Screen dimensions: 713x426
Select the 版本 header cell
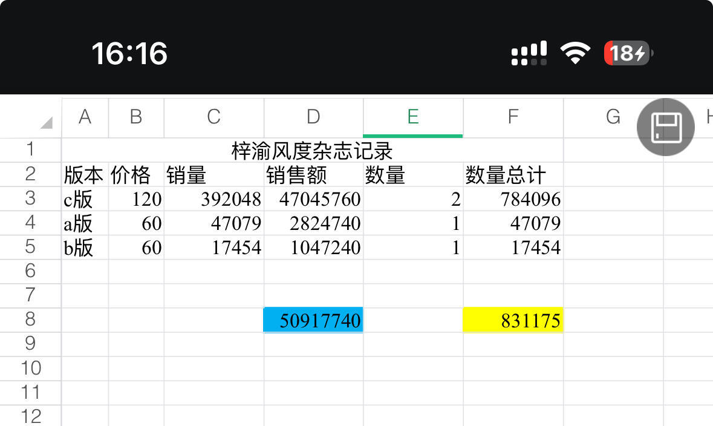click(85, 174)
